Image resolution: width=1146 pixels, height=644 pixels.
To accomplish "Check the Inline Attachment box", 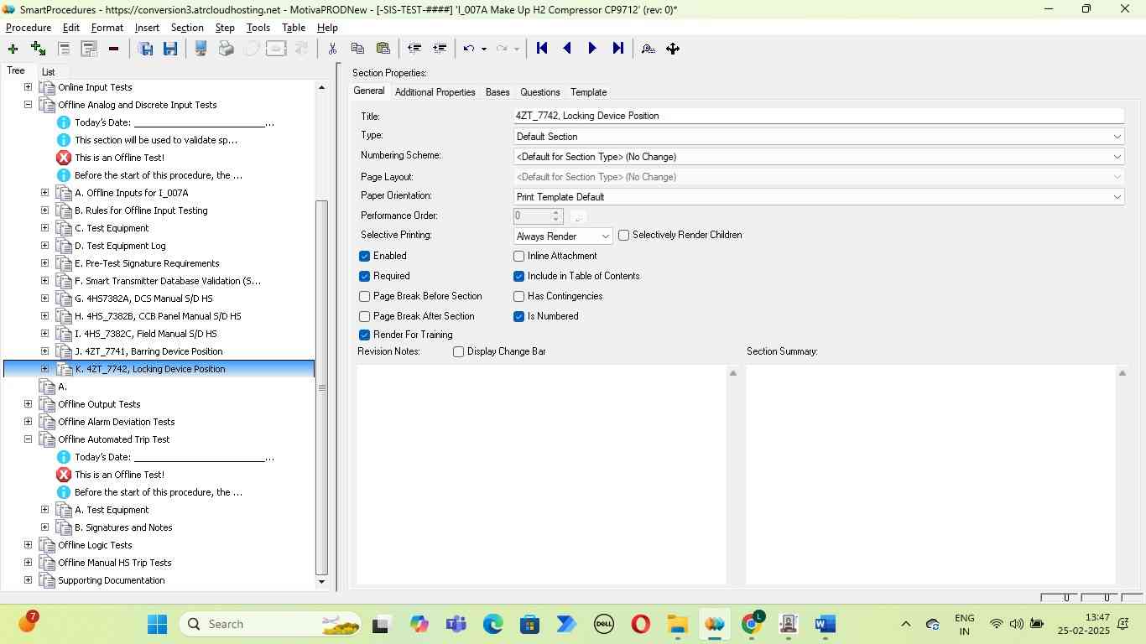I will click(x=518, y=257).
